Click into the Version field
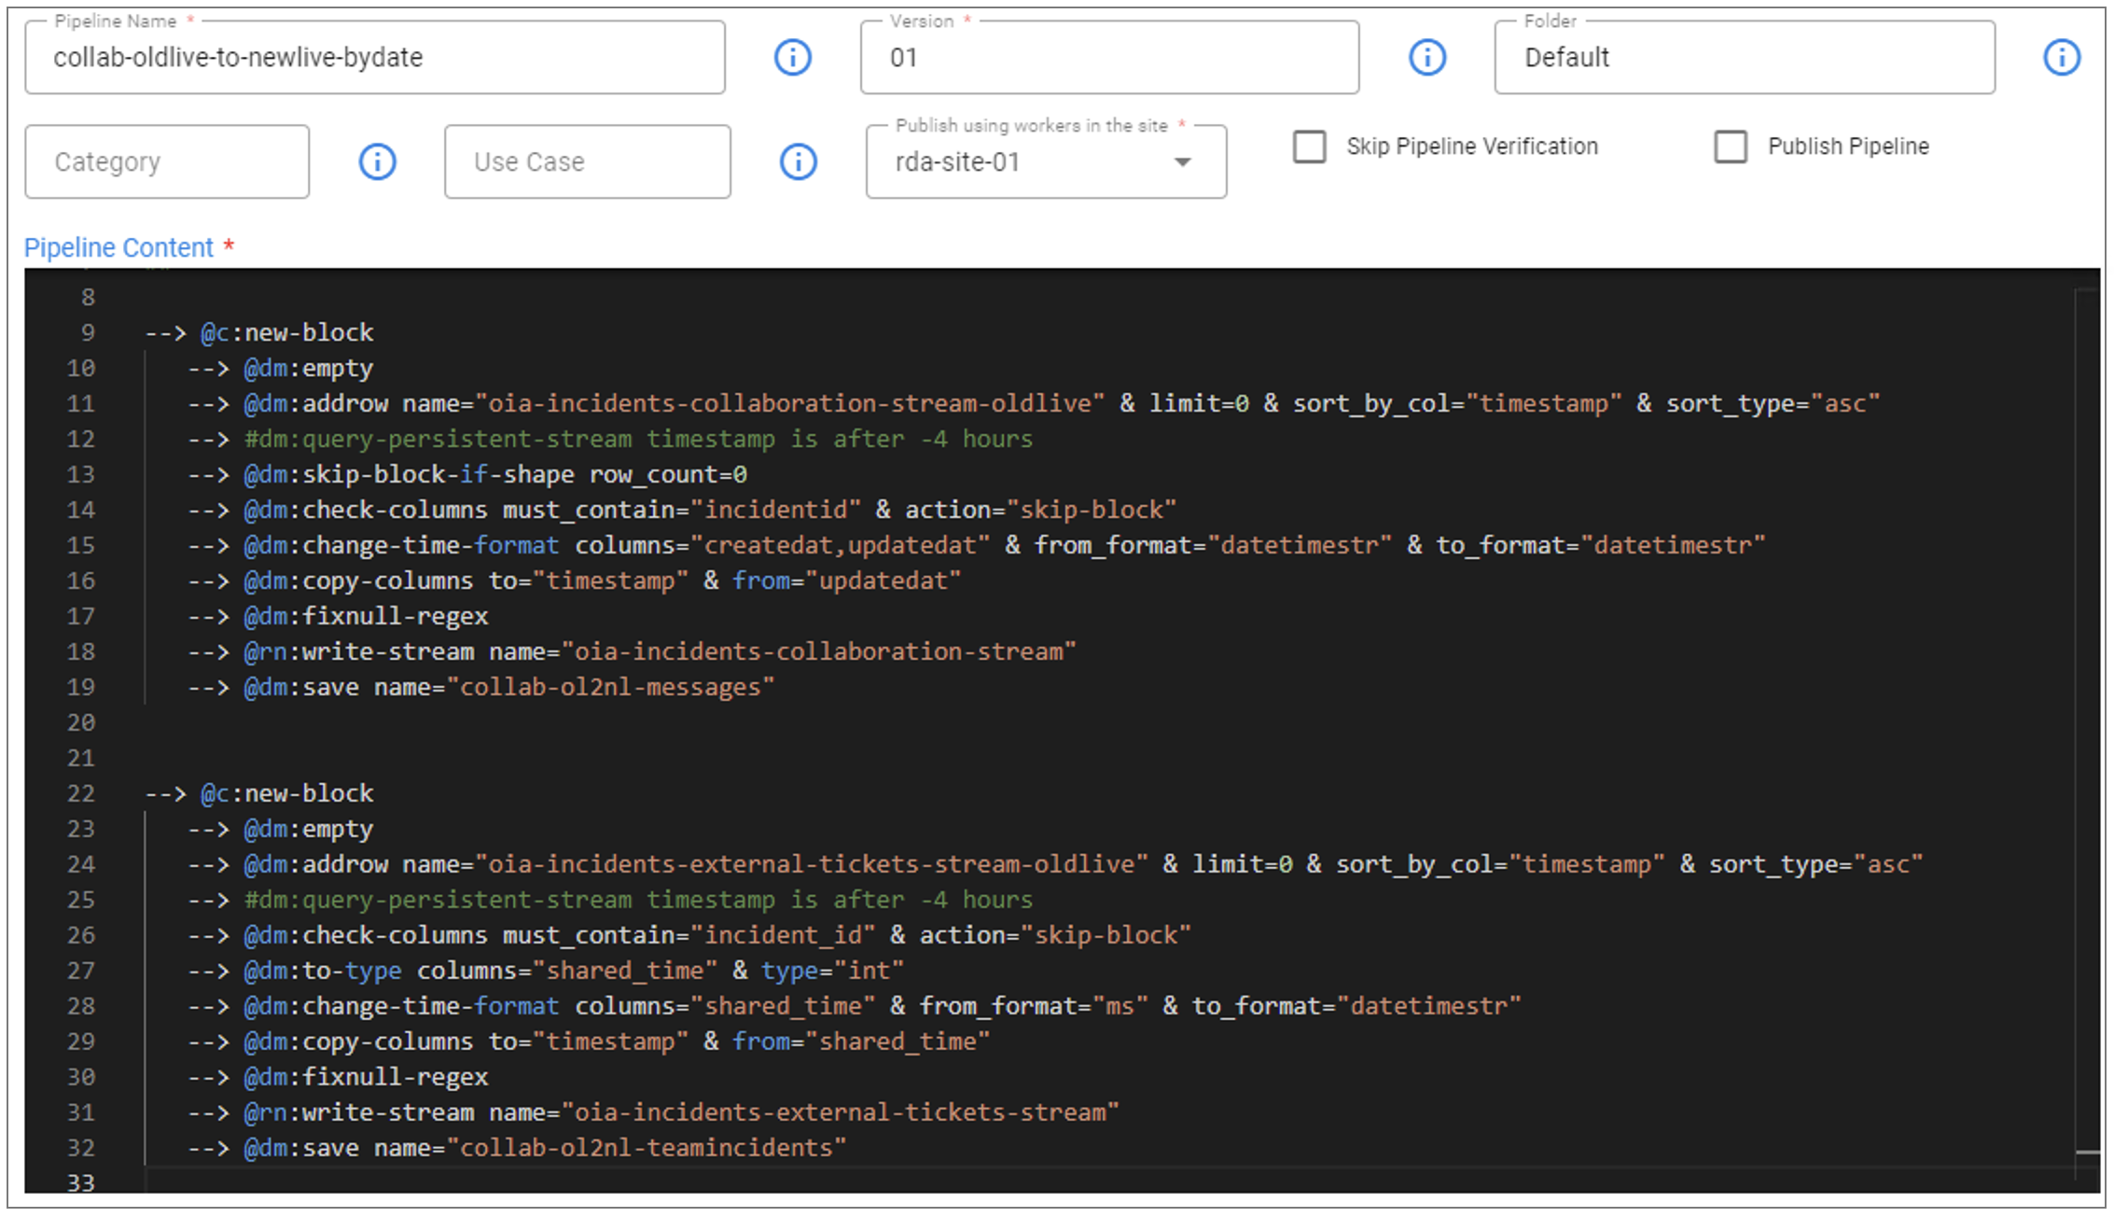This screenshot has height=1217, width=2114. click(x=1108, y=58)
